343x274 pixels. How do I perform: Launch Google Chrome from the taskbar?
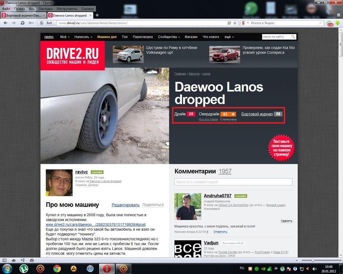click(57, 269)
